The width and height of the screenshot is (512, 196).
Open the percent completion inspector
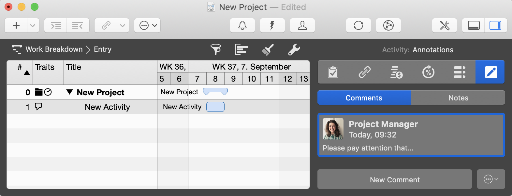pyautogui.click(x=428, y=72)
